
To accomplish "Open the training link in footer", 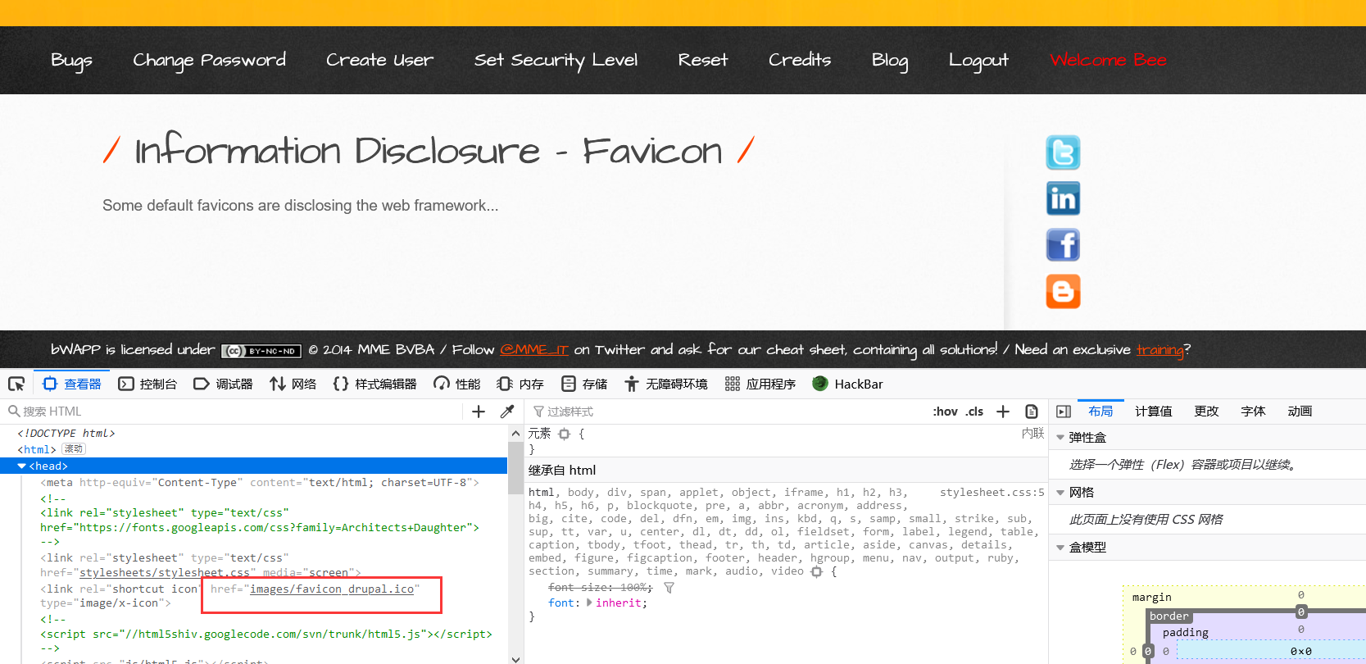I will 1160,350.
